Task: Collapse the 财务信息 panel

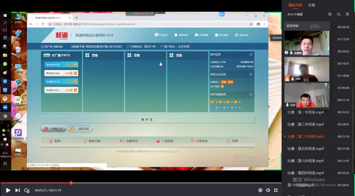Action: 251,54
